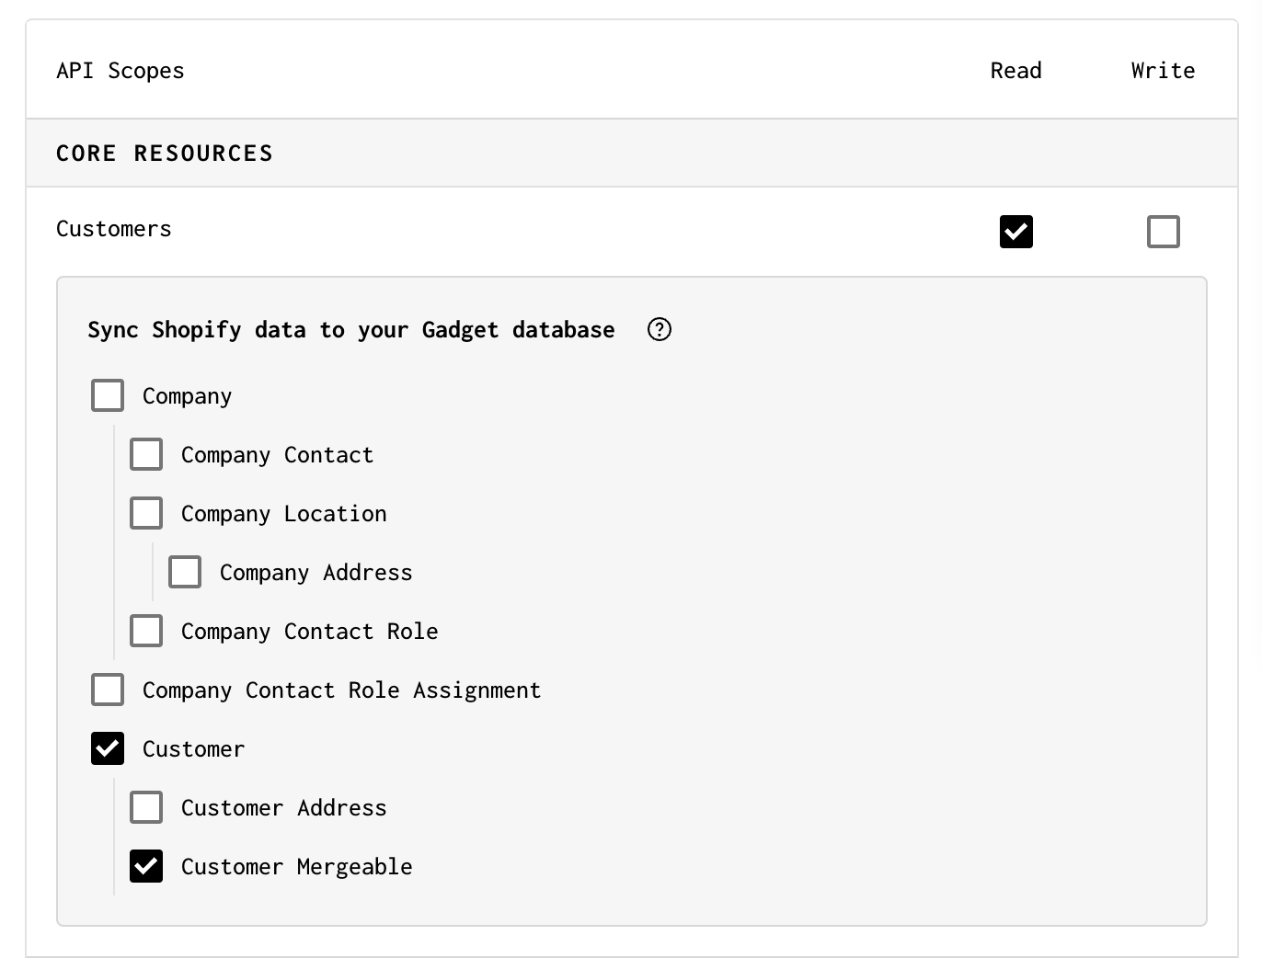Check Company Contact Role checkbox

146,631
